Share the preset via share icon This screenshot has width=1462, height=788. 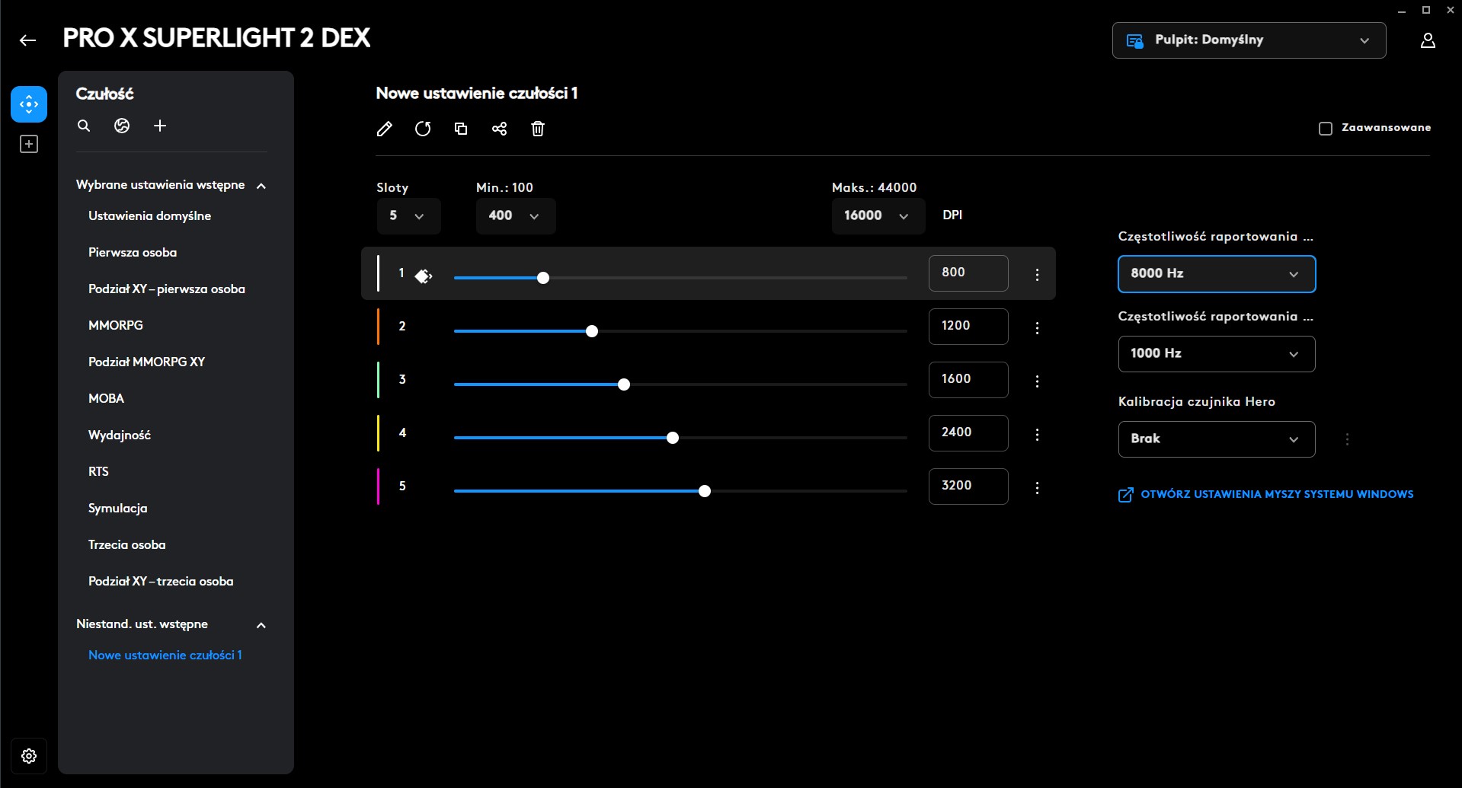[x=499, y=129]
